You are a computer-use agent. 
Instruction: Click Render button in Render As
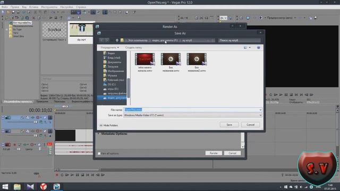[x=214, y=153]
